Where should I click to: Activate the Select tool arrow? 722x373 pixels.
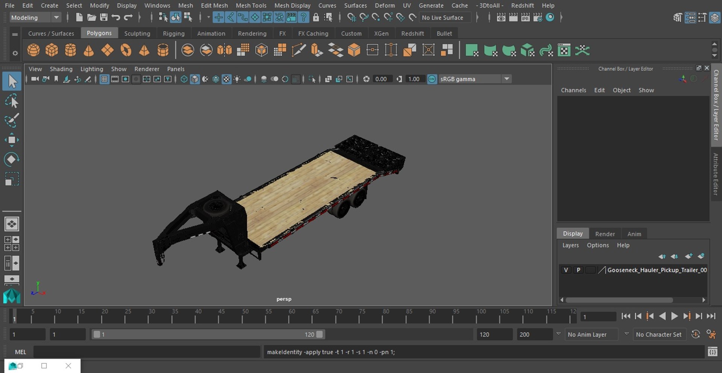pos(12,81)
